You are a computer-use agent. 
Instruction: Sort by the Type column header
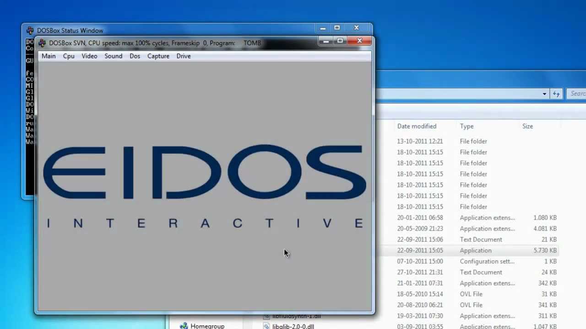pos(467,126)
